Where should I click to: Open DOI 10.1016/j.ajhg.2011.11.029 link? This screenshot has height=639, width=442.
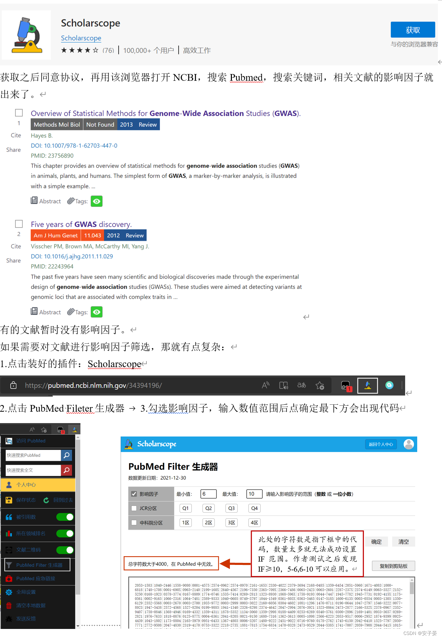tap(72, 256)
